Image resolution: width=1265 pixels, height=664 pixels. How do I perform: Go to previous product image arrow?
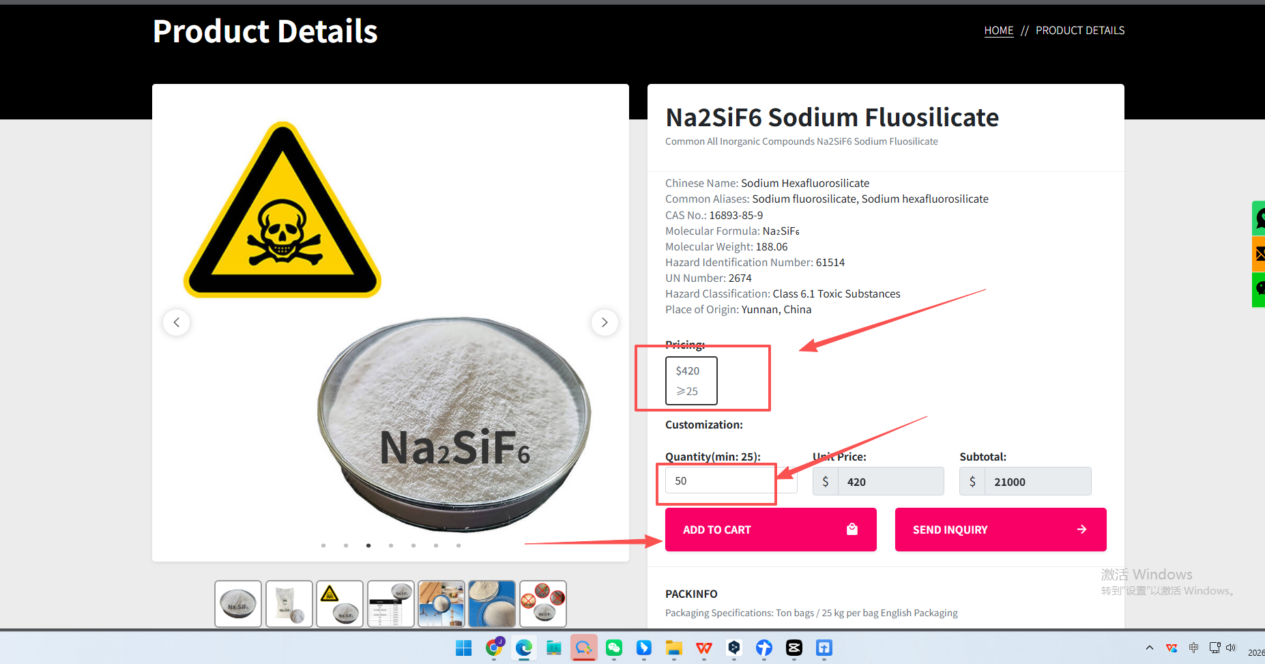pyautogui.click(x=177, y=322)
